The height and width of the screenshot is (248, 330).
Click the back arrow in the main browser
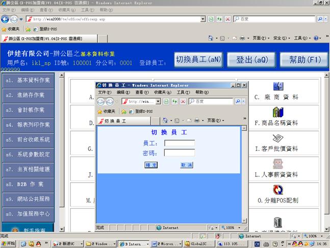[x=6, y=19]
